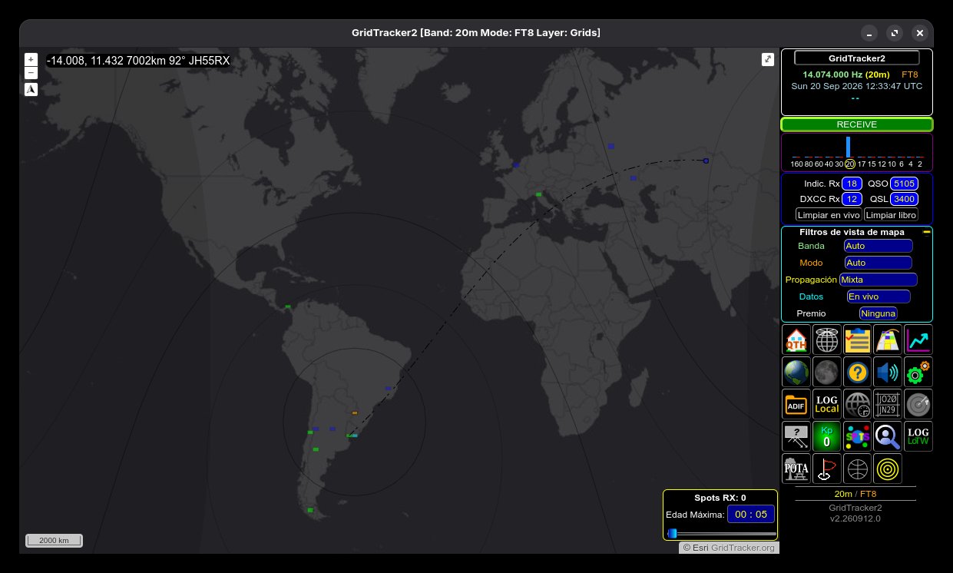Open the clipboard checklist icon
This screenshot has width=953, height=573.
tap(857, 339)
